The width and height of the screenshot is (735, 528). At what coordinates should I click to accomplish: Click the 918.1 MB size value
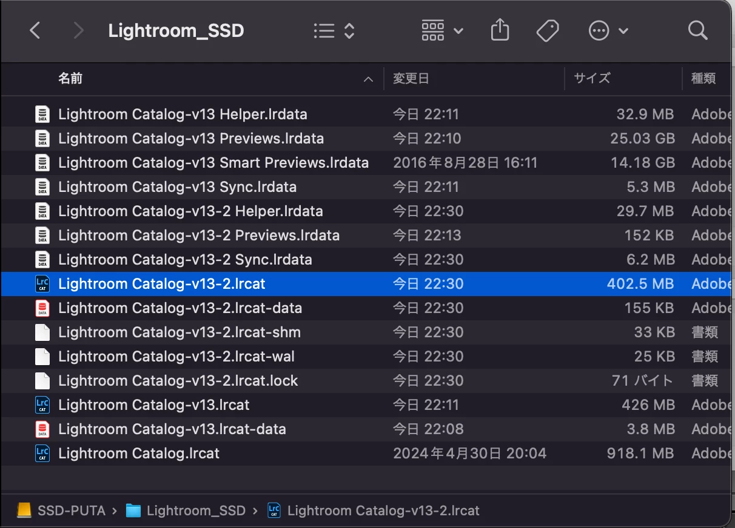[640, 454]
